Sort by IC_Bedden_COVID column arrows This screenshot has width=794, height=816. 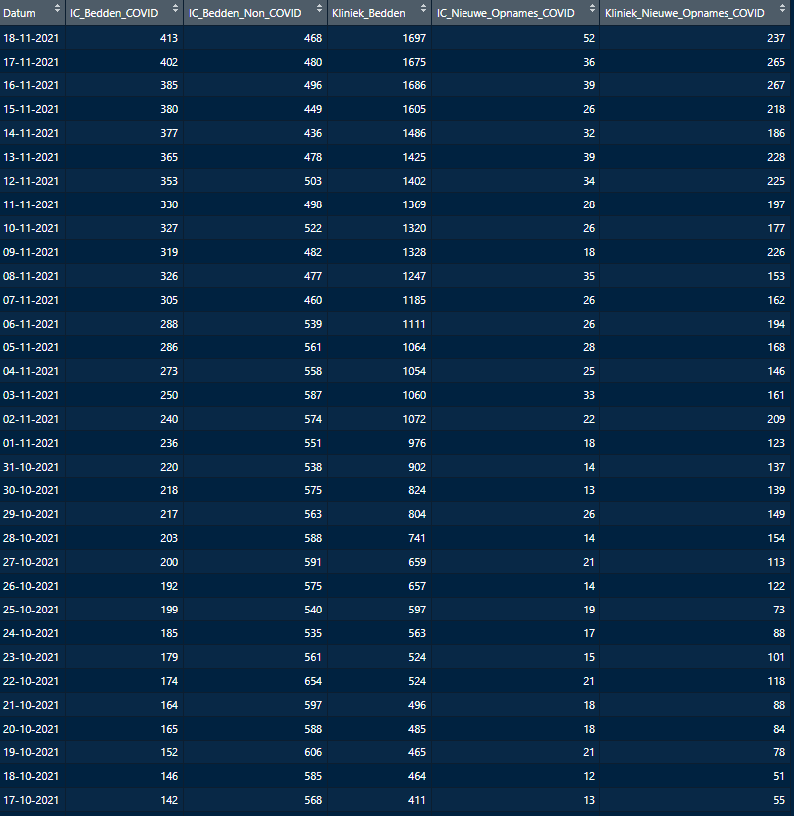click(175, 9)
